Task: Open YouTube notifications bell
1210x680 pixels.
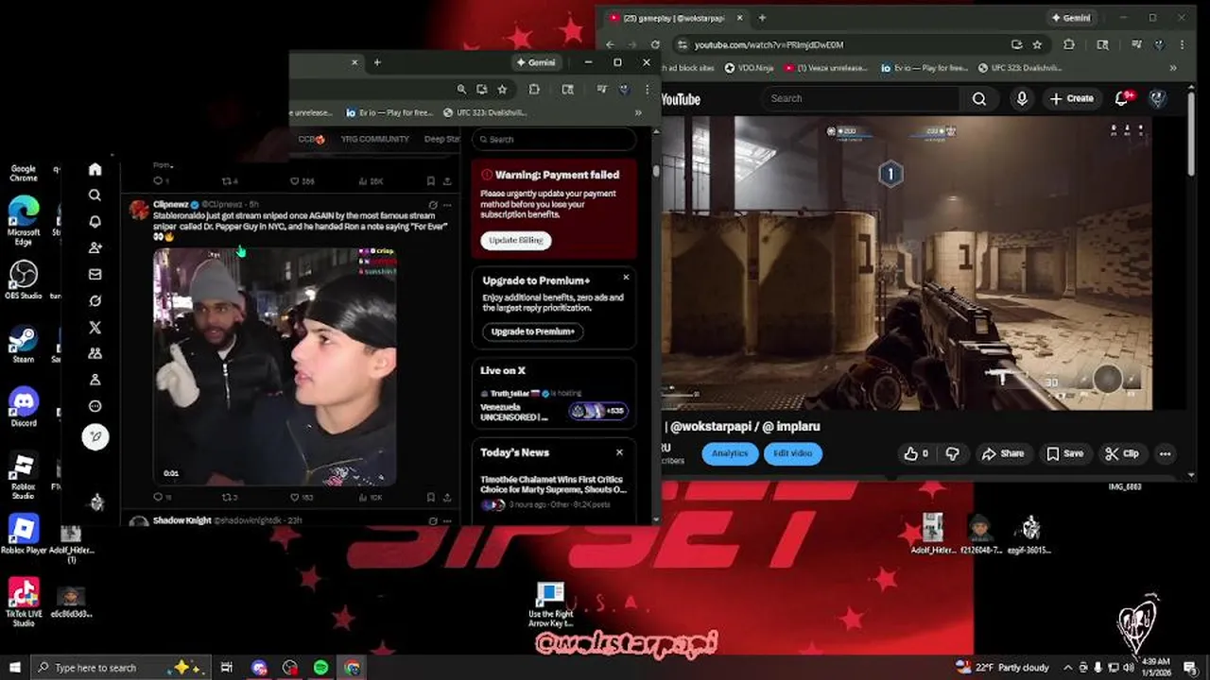Action: [x=1123, y=98]
